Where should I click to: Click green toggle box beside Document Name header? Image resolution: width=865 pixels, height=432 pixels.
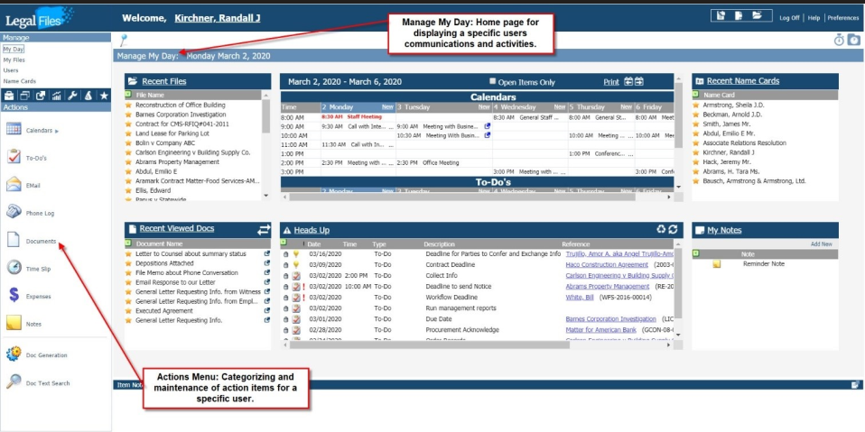pos(128,243)
